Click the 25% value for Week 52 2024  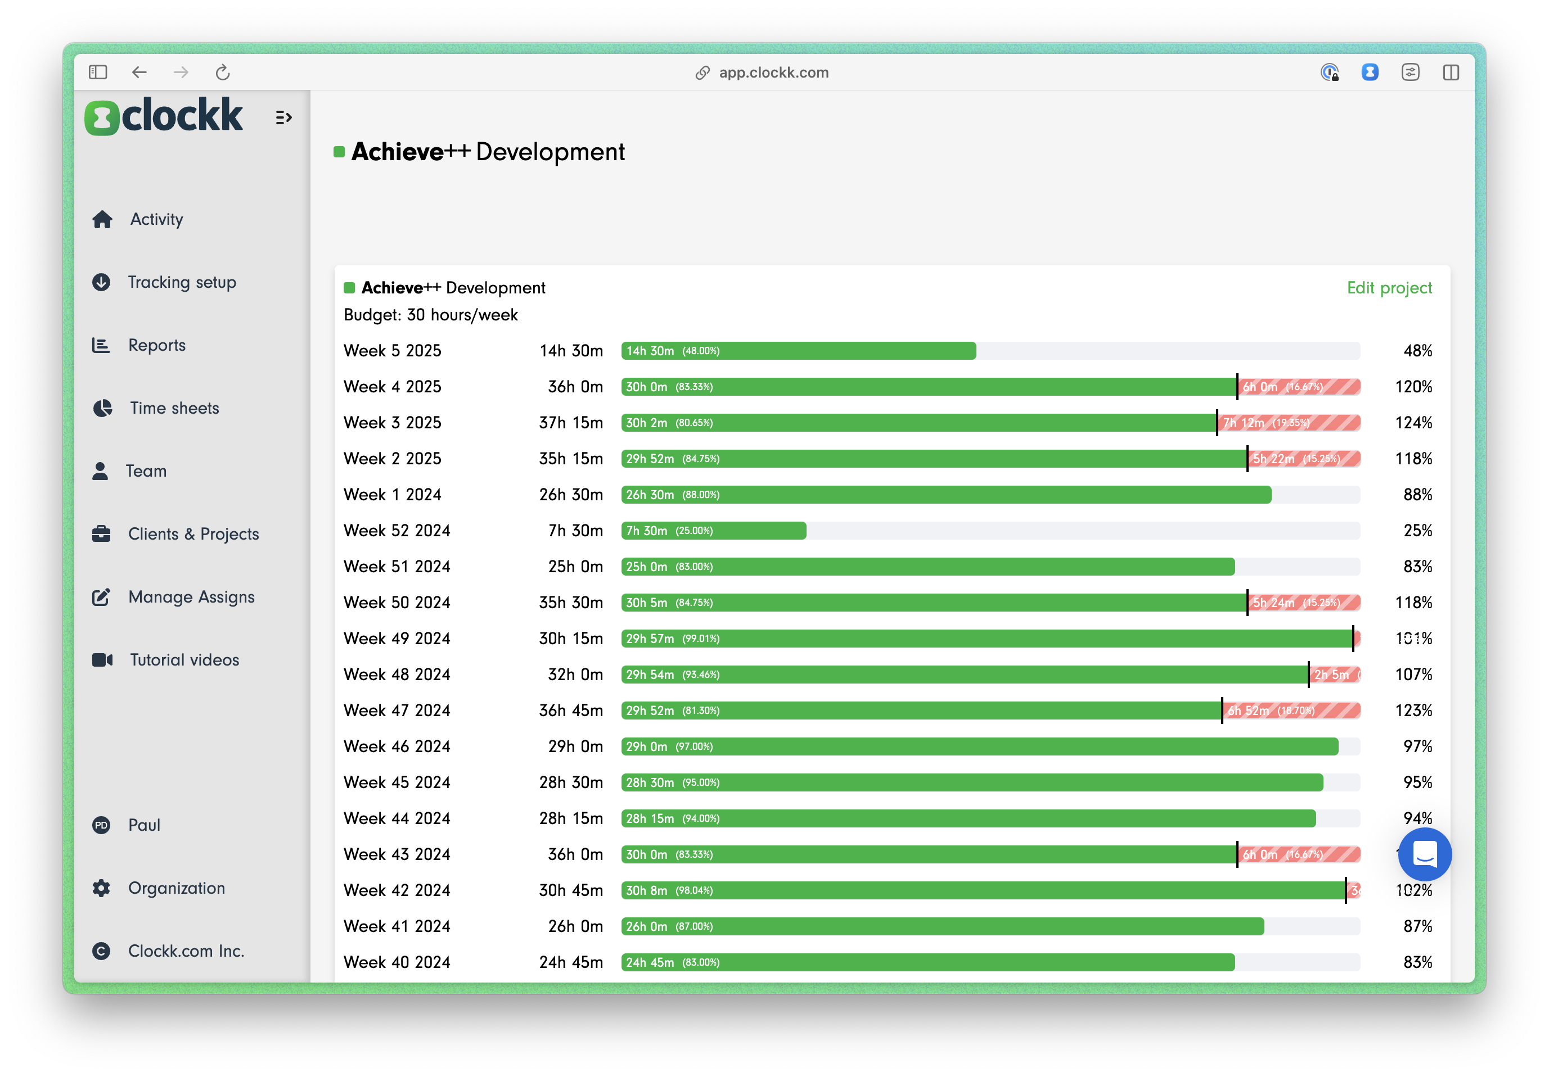(x=1417, y=531)
